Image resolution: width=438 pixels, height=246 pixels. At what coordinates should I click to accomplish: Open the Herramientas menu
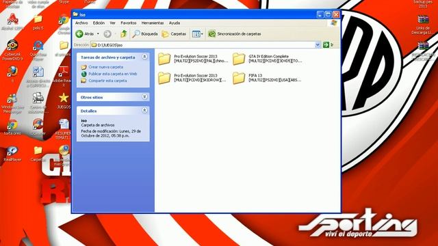click(153, 23)
